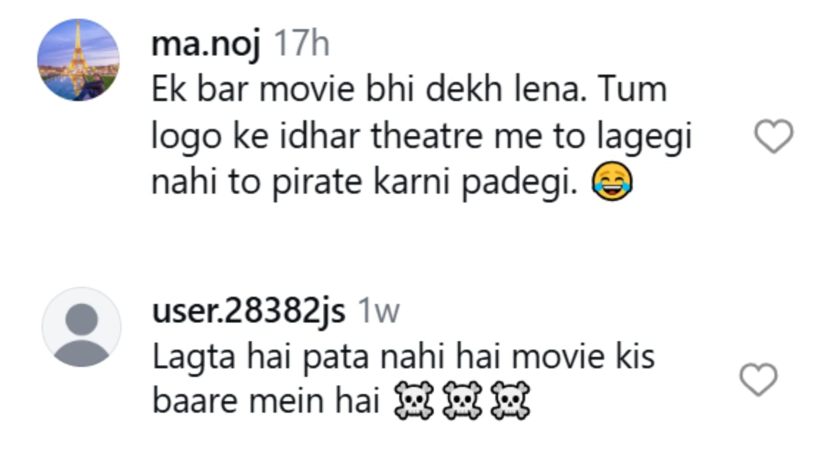This screenshot has height=461, width=820.
Task: Open the ma.noj username profile link
Action: pos(206,44)
